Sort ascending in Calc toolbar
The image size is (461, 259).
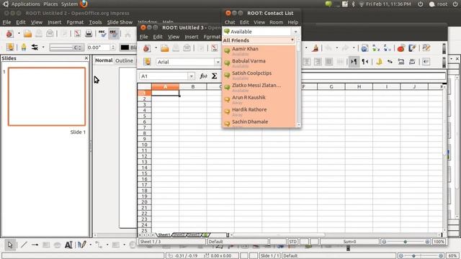coord(376,48)
